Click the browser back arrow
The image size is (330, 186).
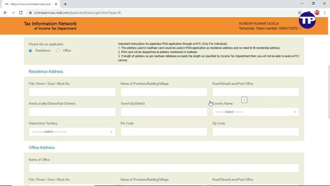click(5, 12)
